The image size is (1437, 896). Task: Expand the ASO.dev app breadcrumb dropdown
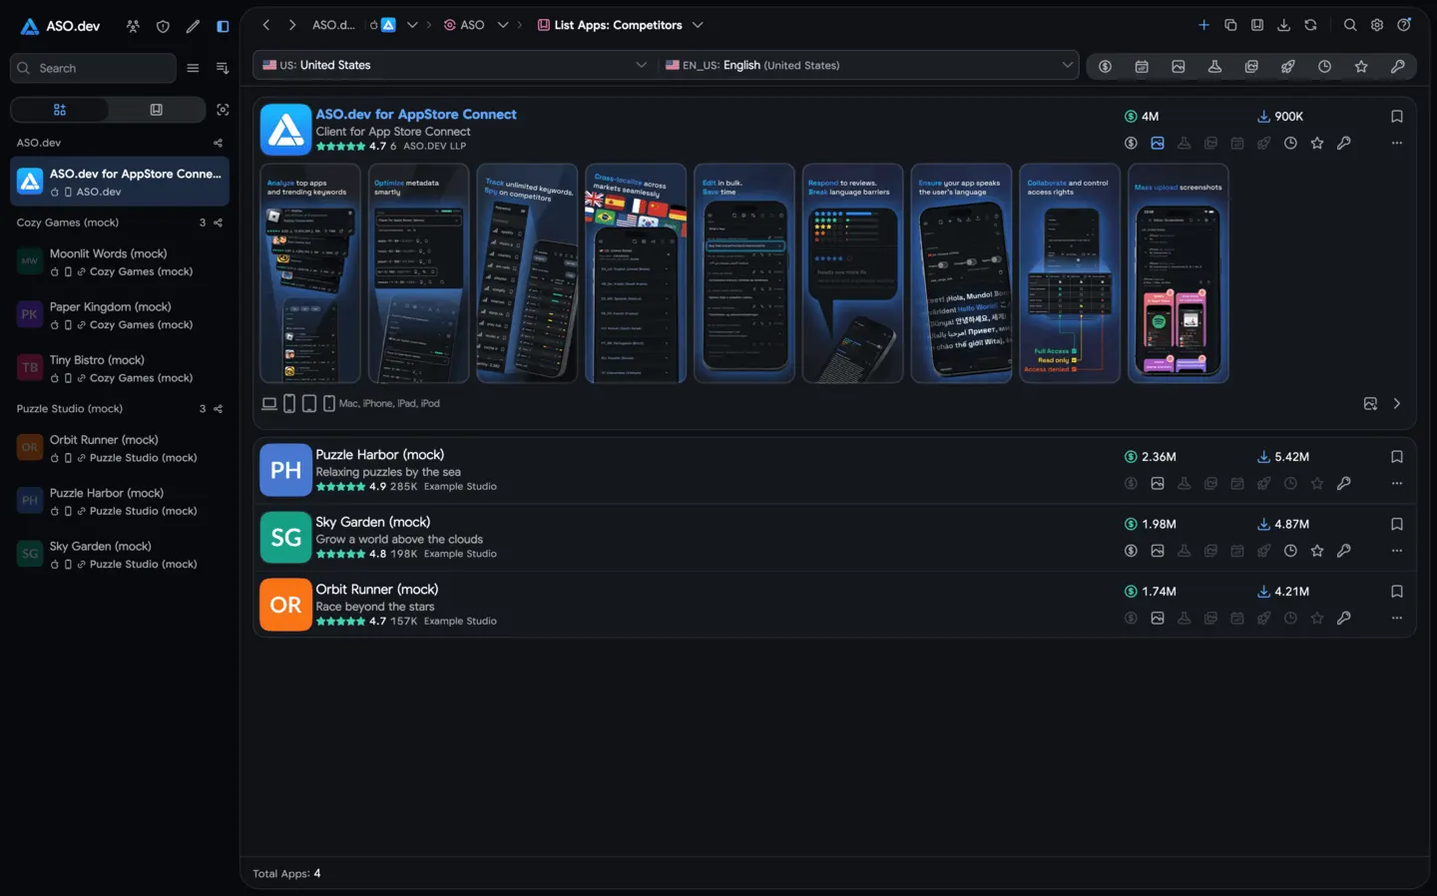pos(412,25)
